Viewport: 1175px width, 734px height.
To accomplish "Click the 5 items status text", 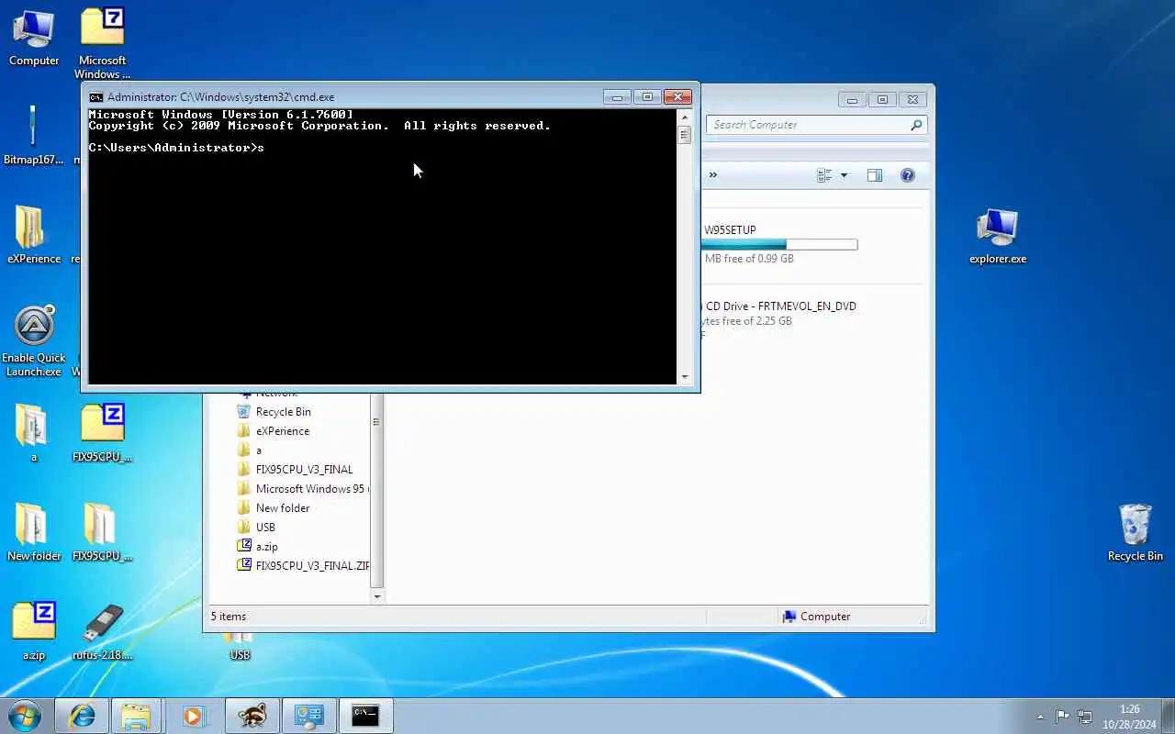I will click(229, 617).
